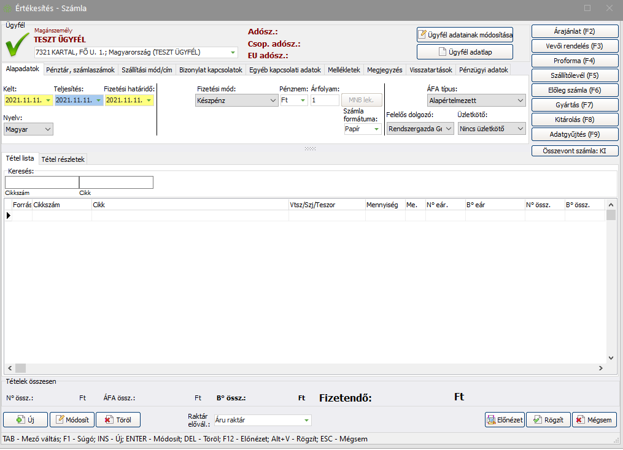The image size is (623, 450).
Task: Toggle the Összevont számla: KI button
Action: point(575,151)
